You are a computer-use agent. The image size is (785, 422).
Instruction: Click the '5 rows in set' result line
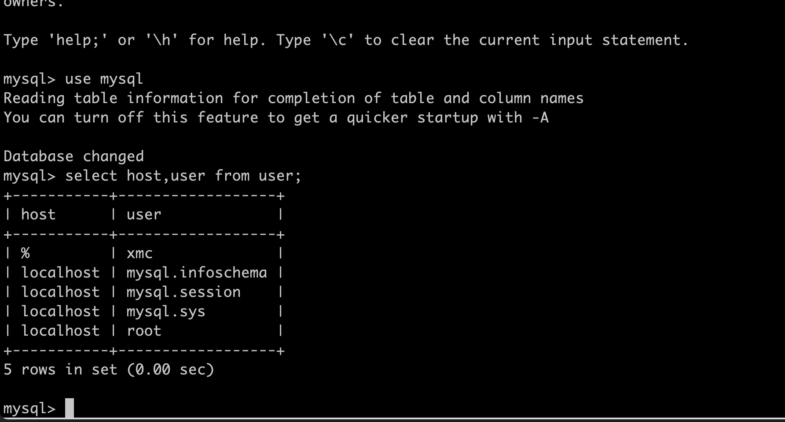(60, 370)
